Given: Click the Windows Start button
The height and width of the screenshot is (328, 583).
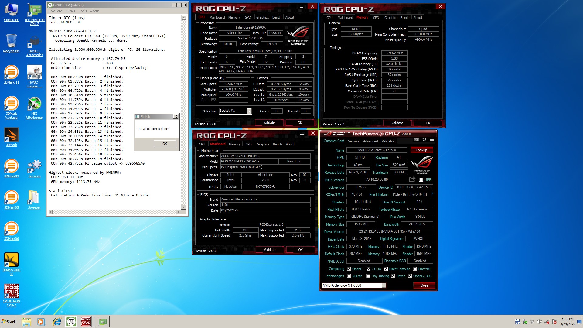Looking at the screenshot, I should click(x=9, y=322).
